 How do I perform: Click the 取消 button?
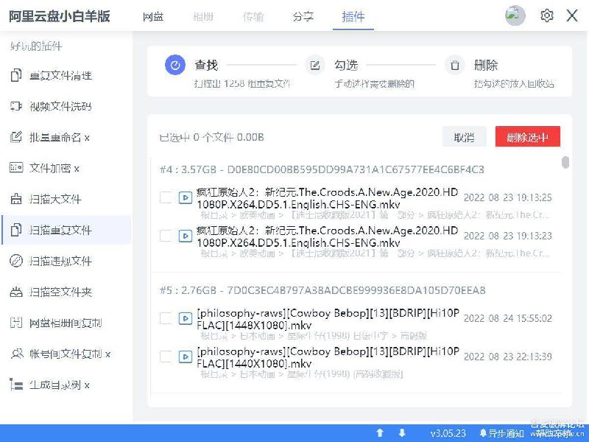pos(465,137)
